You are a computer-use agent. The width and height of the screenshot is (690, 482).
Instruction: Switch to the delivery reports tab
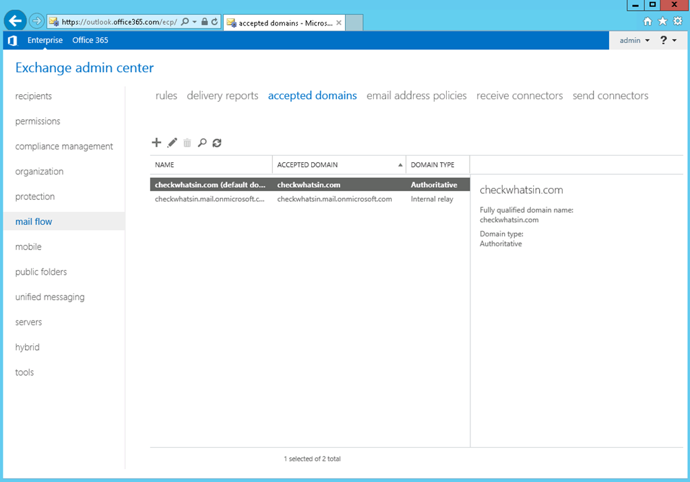[222, 96]
